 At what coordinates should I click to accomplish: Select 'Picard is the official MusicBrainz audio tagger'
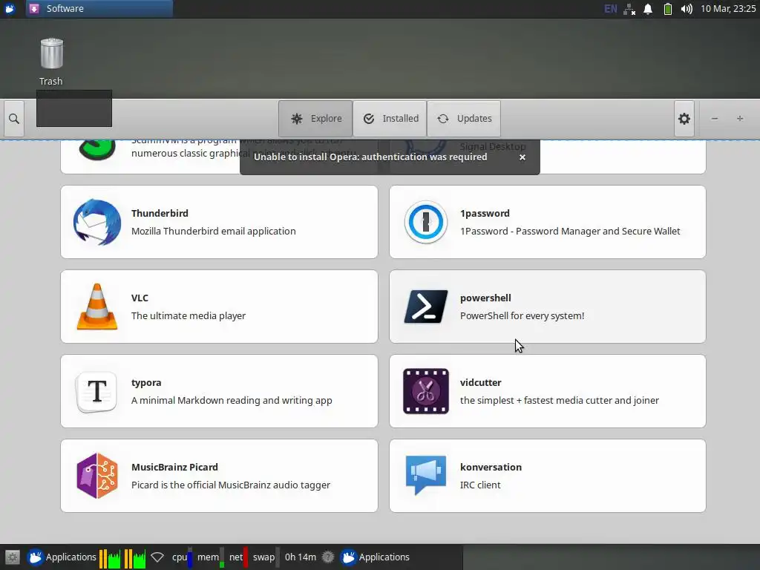pyautogui.click(x=231, y=485)
